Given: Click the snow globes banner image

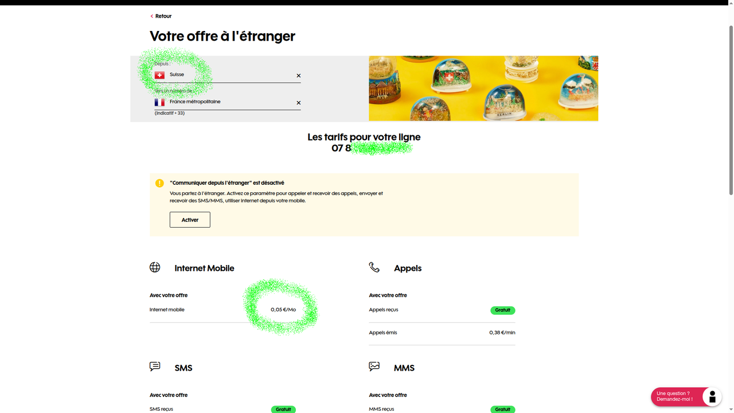Looking at the screenshot, I should coord(483,88).
